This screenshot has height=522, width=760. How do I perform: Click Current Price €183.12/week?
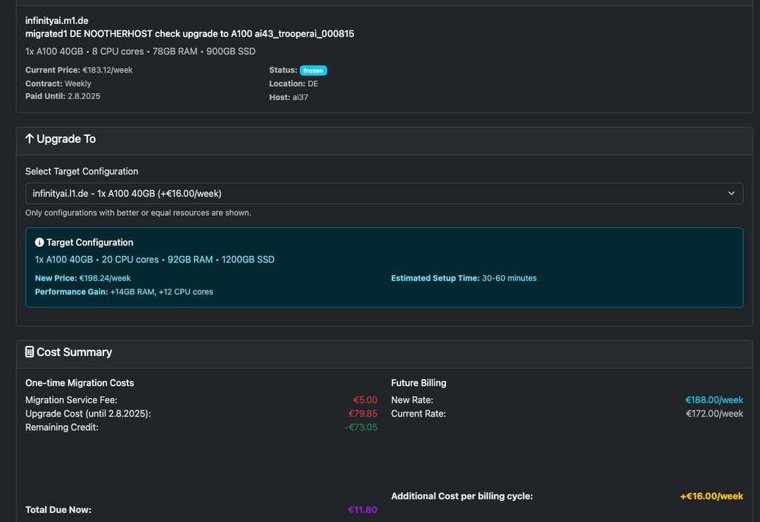79,70
